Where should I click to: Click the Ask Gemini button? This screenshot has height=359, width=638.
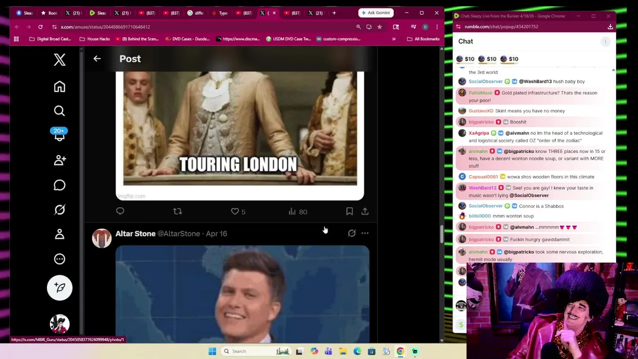(x=376, y=12)
